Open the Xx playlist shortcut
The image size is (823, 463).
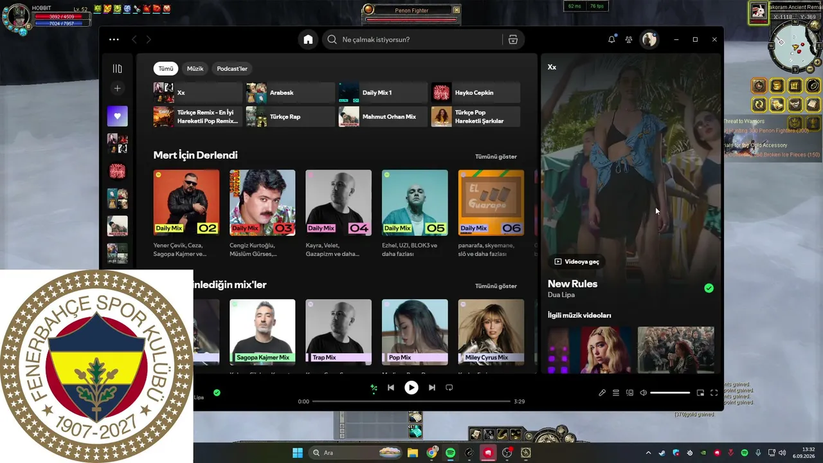(x=197, y=93)
